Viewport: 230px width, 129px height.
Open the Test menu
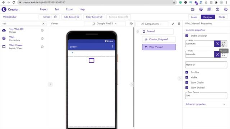57,9
